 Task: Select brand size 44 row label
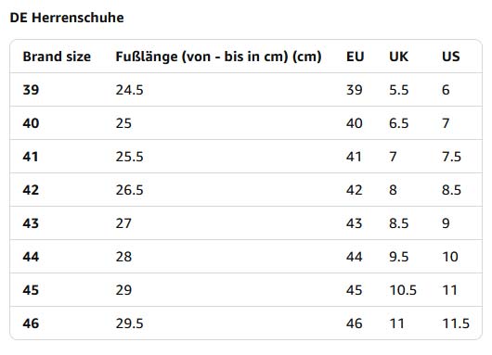pos(31,257)
